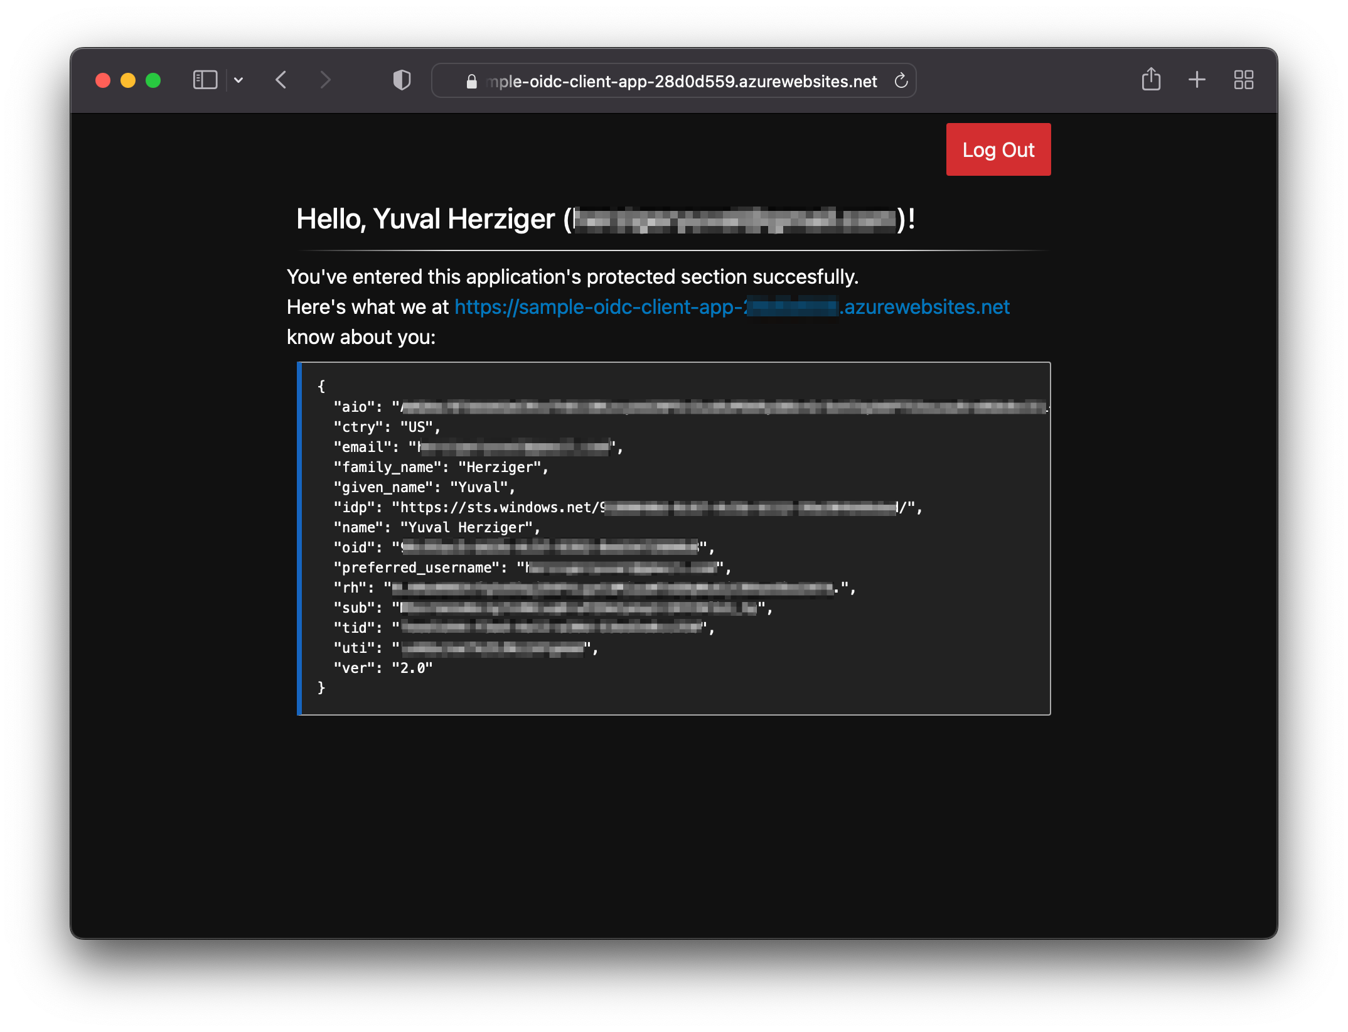The image size is (1348, 1032).
Task: Show the tab overview grid icon
Action: [1243, 80]
